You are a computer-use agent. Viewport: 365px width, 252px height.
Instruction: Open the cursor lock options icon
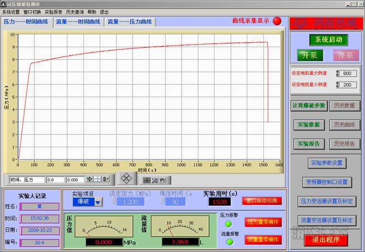click(x=106, y=179)
